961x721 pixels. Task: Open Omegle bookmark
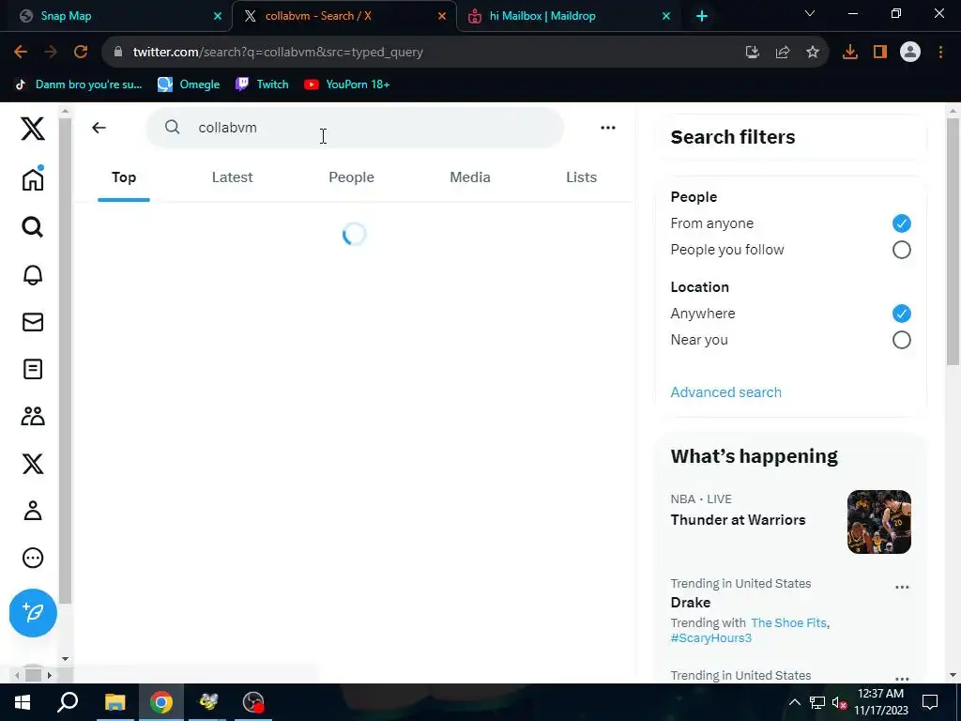[x=188, y=84]
